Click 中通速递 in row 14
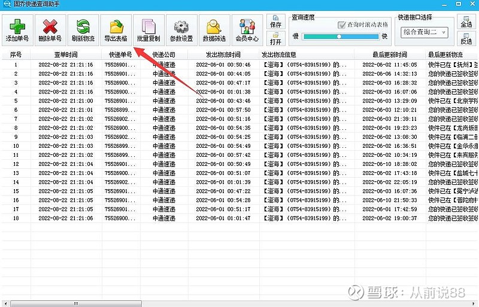 click(x=164, y=182)
